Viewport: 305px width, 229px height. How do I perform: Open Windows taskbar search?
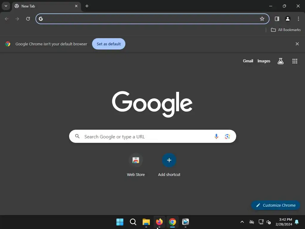pos(133,222)
